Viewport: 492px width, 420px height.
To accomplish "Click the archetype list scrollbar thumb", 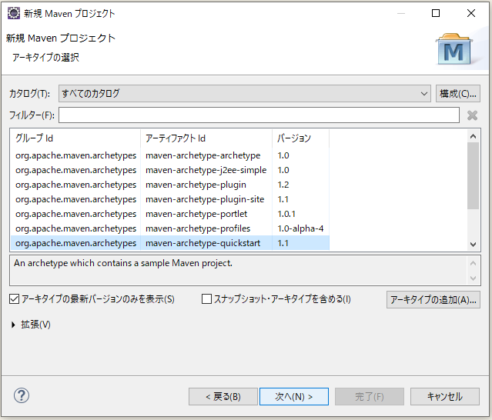I will (474, 176).
